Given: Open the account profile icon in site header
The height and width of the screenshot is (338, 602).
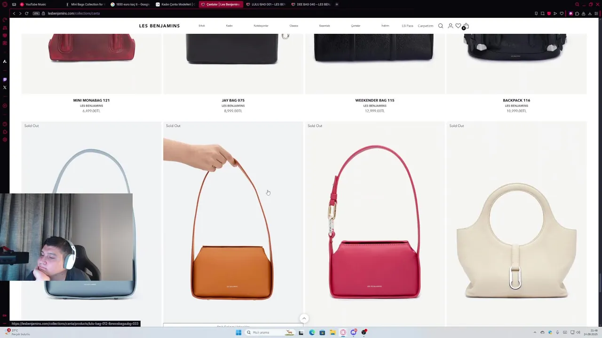Looking at the screenshot, I should click(450, 26).
